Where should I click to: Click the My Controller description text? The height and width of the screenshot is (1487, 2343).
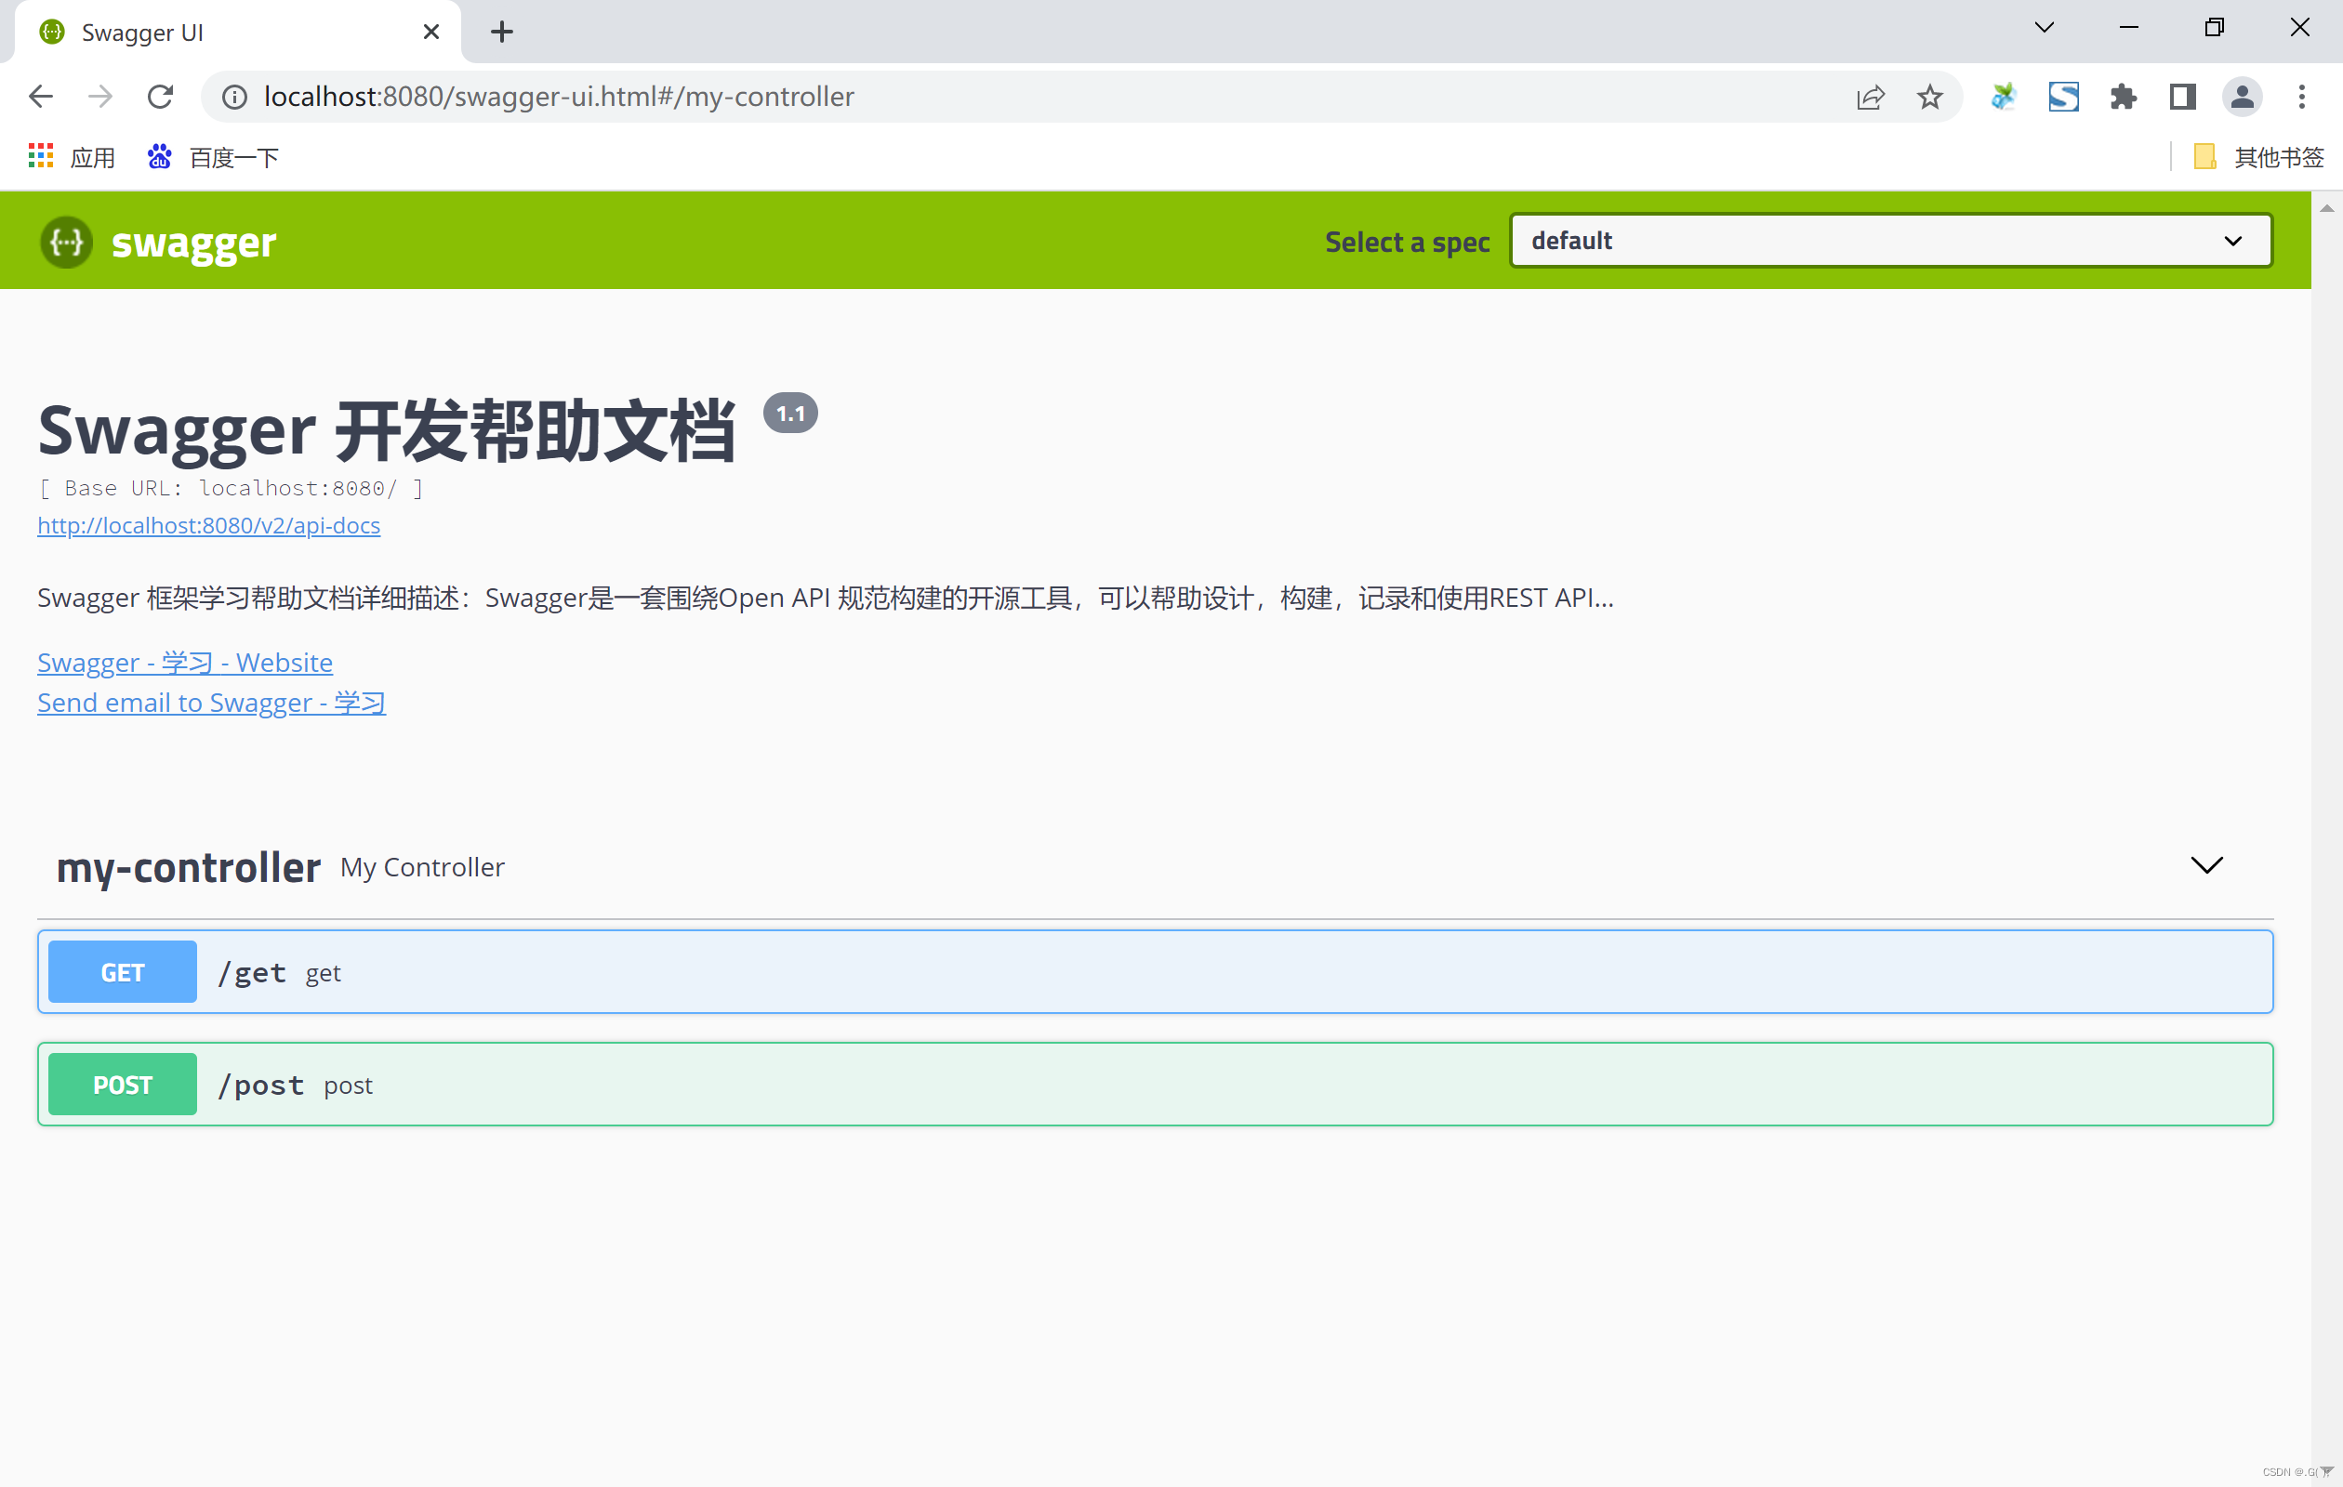(422, 866)
